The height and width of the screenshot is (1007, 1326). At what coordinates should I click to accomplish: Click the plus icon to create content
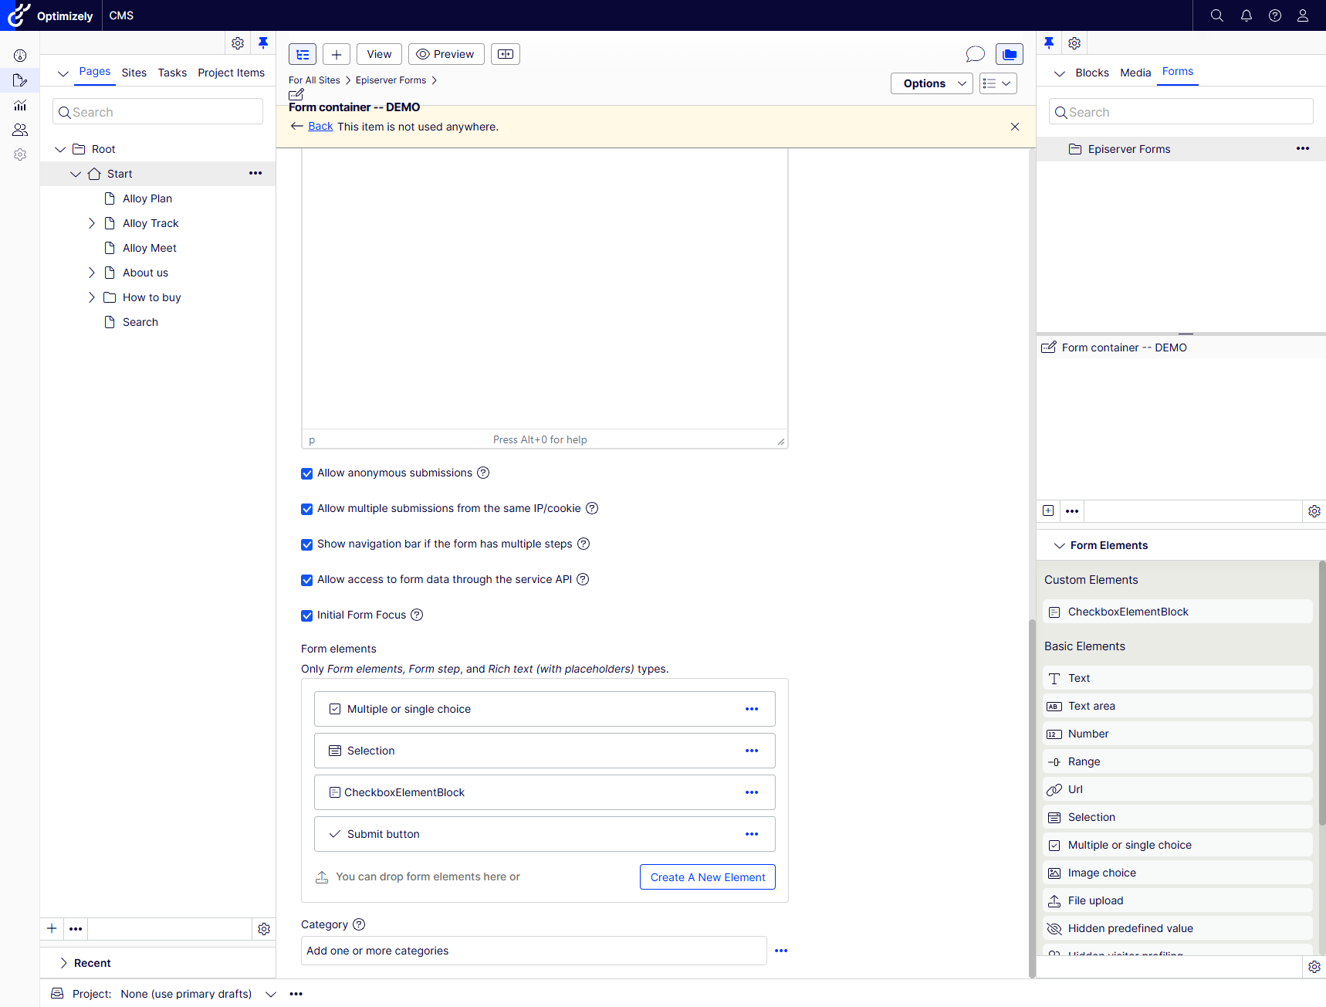click(x=337, y=54)
